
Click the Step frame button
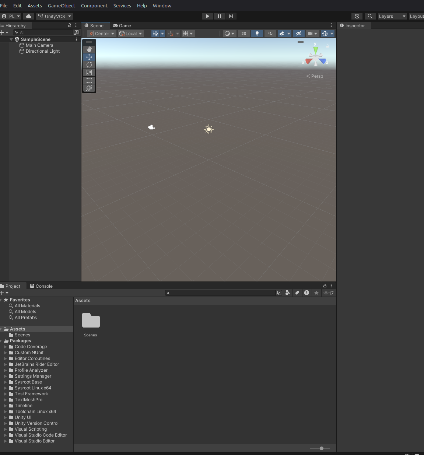231,16
